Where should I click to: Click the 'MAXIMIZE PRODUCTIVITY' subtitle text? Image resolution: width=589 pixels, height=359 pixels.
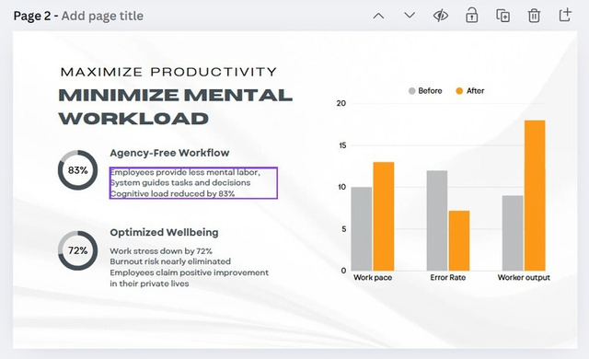tap(168, 72)
